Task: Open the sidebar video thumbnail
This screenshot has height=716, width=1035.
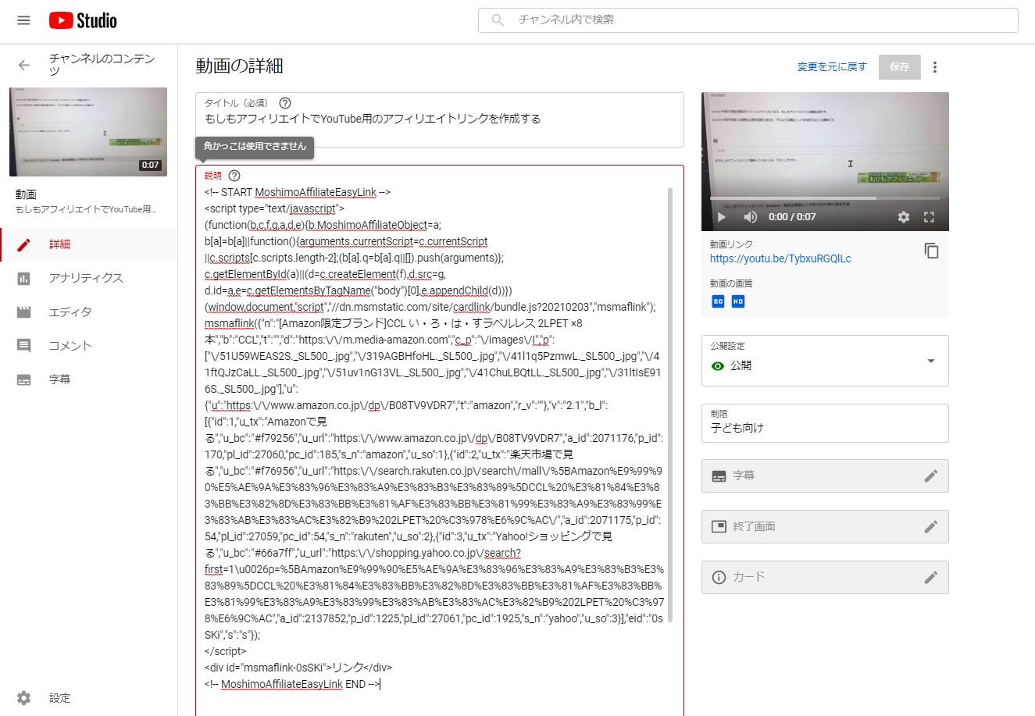Action: coord(88,132)
